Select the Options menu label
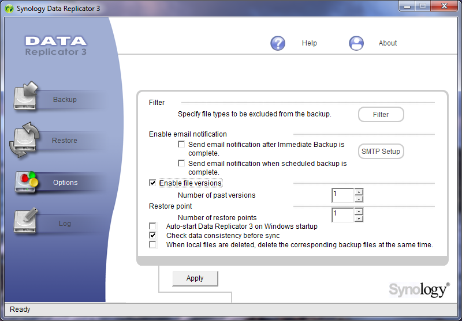The width and height of the screenshot is (462, 321). coord(65,183)
